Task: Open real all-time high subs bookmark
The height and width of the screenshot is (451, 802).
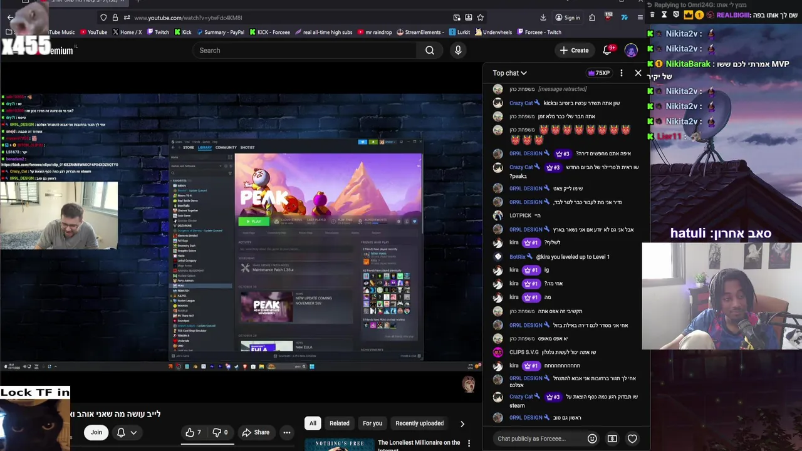Action: click(324, 32)
